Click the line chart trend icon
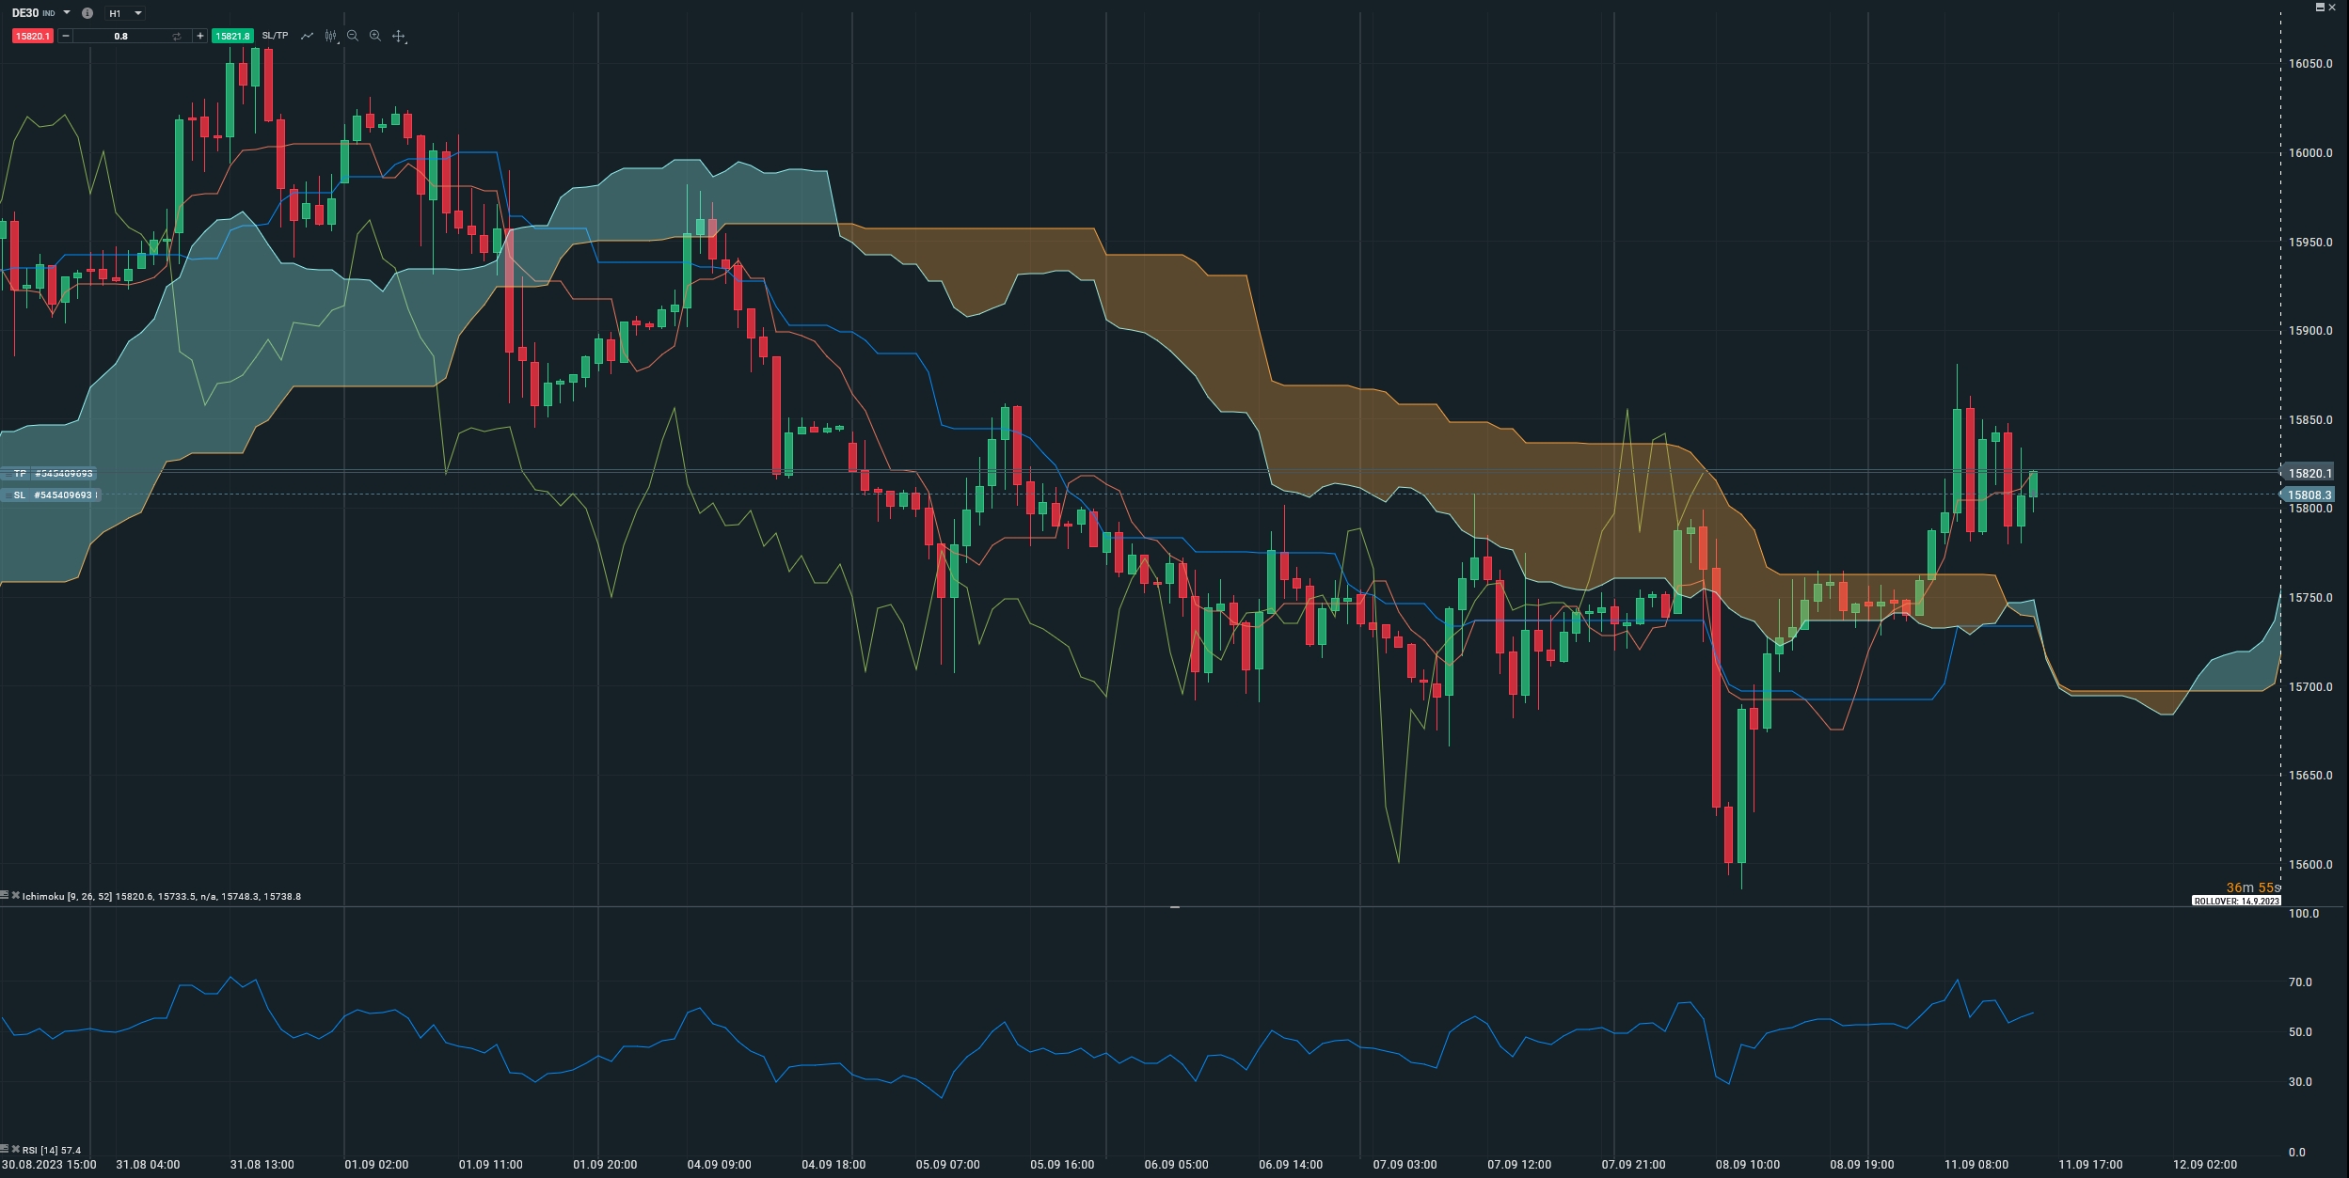 coord(307,36)
